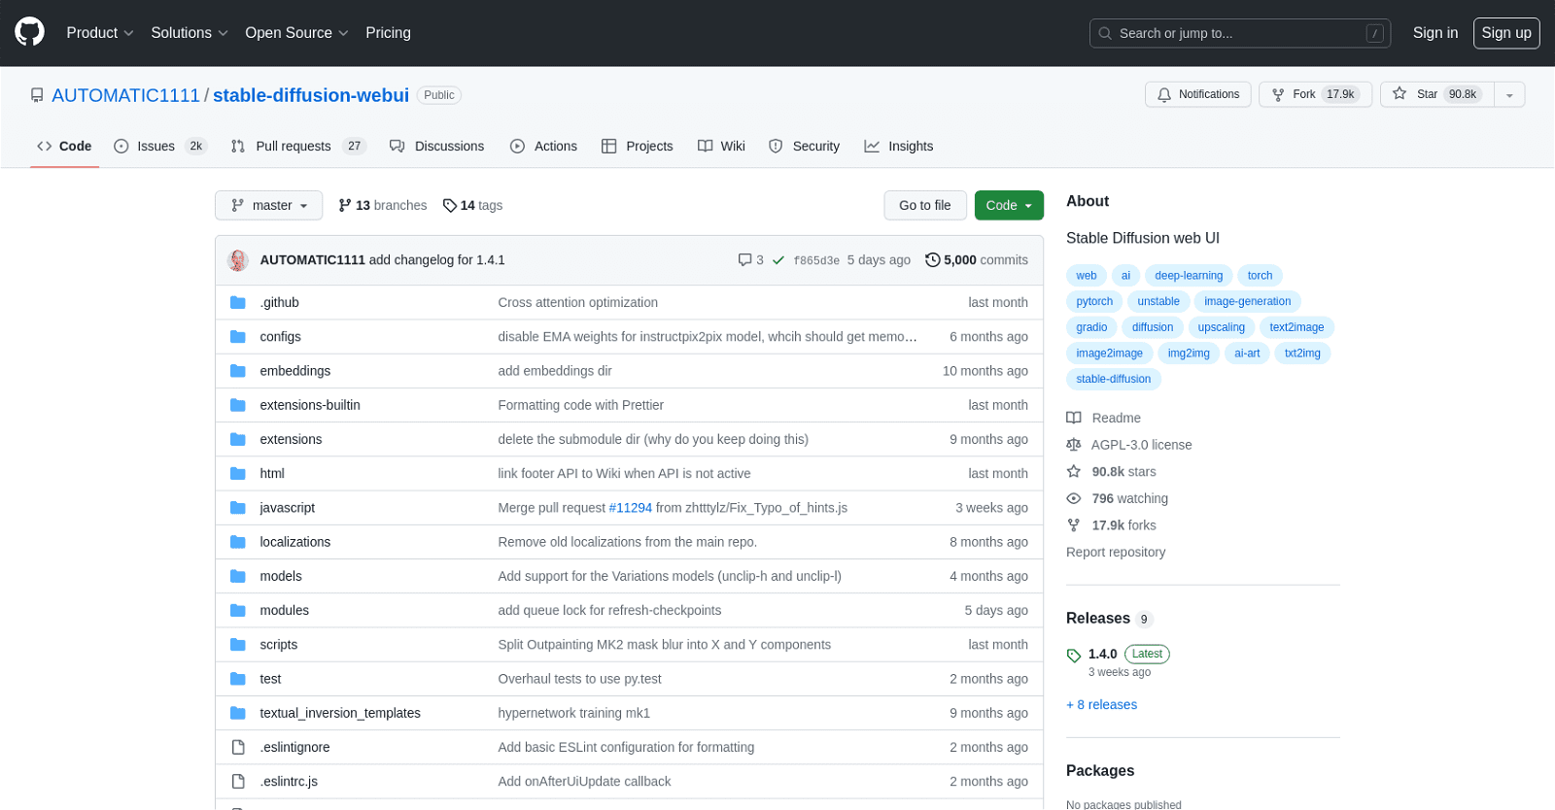
Task: Click the Notifications bell button
Action: (x=1197, y=94)
